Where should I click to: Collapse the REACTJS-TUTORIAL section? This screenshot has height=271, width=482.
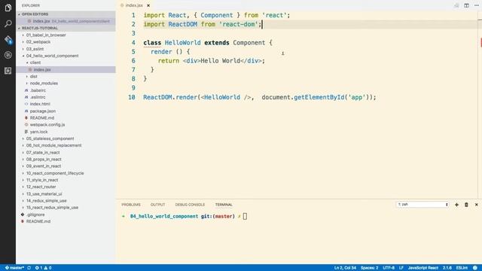click(66, 28)
